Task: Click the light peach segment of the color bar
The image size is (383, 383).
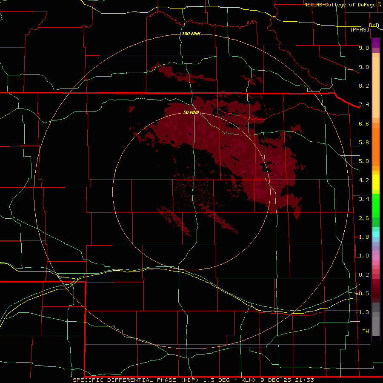Action: point(376,87)
